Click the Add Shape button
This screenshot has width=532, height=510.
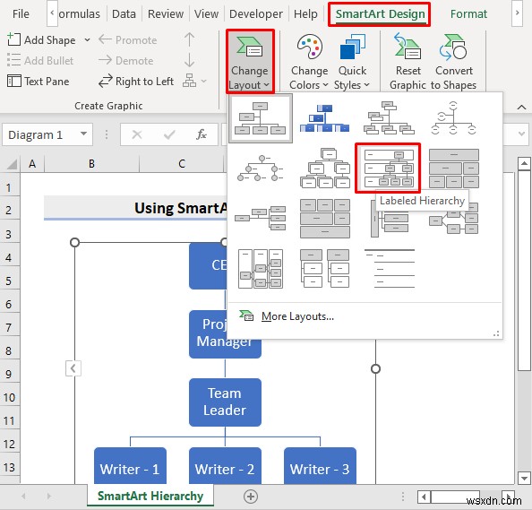[41, 40]
